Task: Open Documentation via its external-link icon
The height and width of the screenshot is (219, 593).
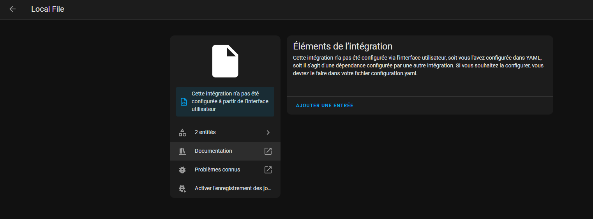Action: 268,151
